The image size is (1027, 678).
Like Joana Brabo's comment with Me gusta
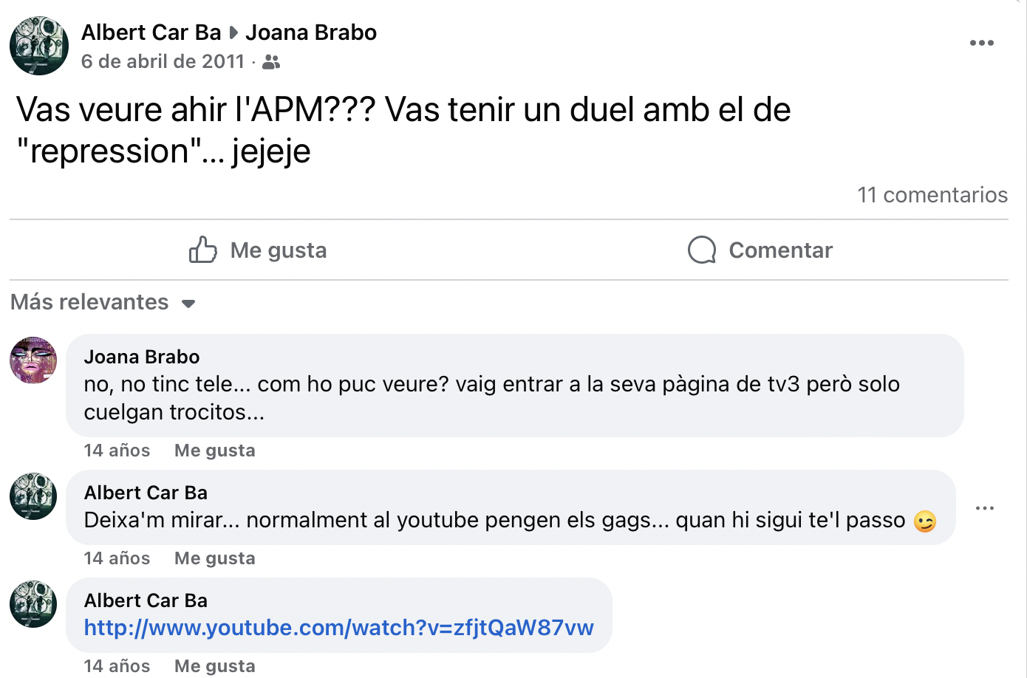tap(214, 451)
